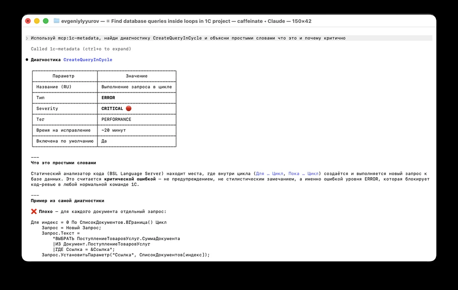The width and height of the screenshot is (458, 290).
Task: Click the green zoom window button
Action: point(45,21)
